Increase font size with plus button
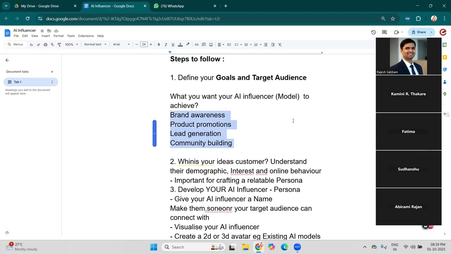The width and height of the screenshot is (451, 254). (151, 44)
